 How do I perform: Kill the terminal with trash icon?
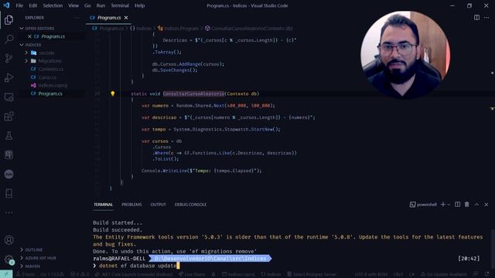467,205
